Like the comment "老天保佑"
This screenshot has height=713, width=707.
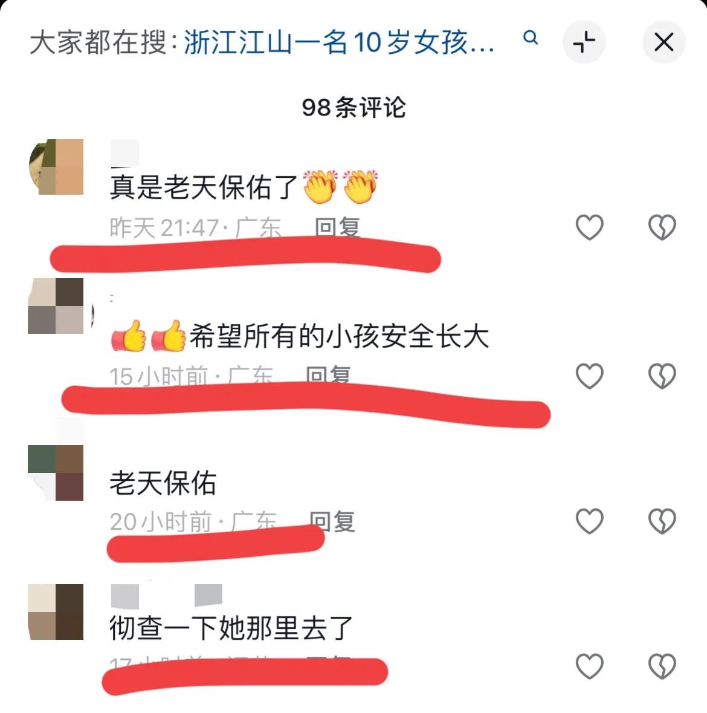589,521
